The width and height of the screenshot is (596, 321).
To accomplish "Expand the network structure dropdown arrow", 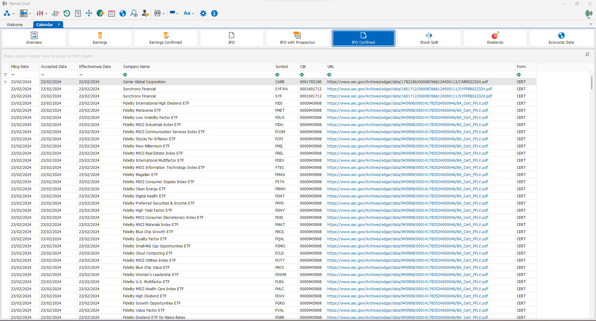I will (13, 14).
